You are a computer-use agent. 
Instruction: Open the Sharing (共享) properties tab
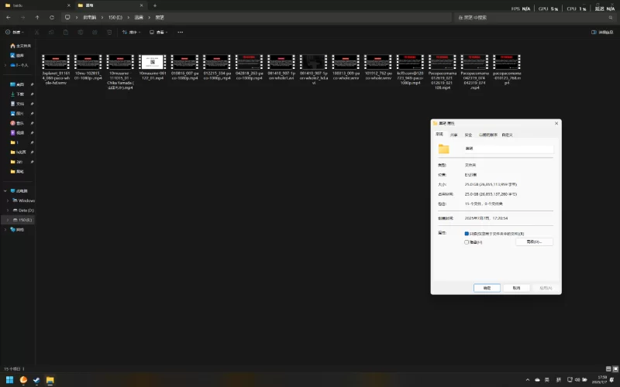pyautogui.click(x=453, y=135)
